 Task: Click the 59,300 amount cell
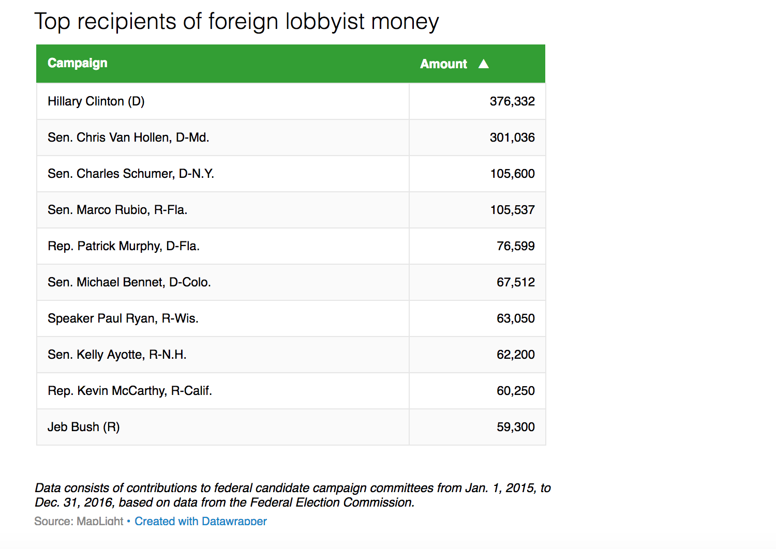tap(515, 427)
